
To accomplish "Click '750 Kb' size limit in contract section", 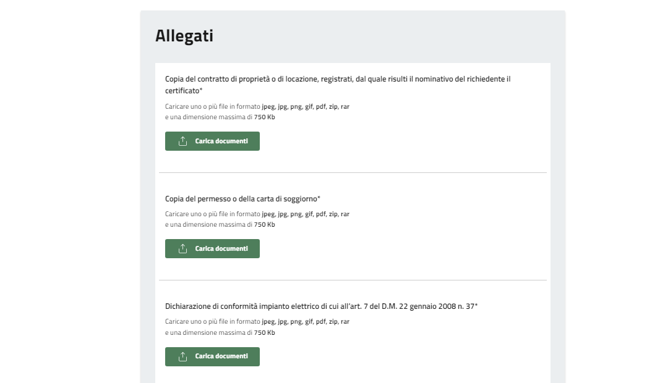I will (264, 117).
